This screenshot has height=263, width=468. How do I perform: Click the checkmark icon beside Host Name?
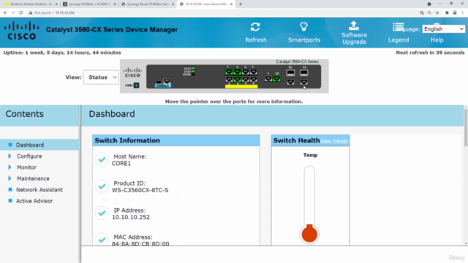coord(102,159)
